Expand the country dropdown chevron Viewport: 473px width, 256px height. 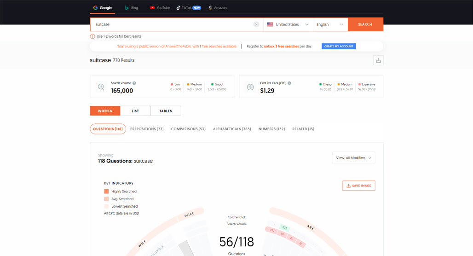(307, 24)
